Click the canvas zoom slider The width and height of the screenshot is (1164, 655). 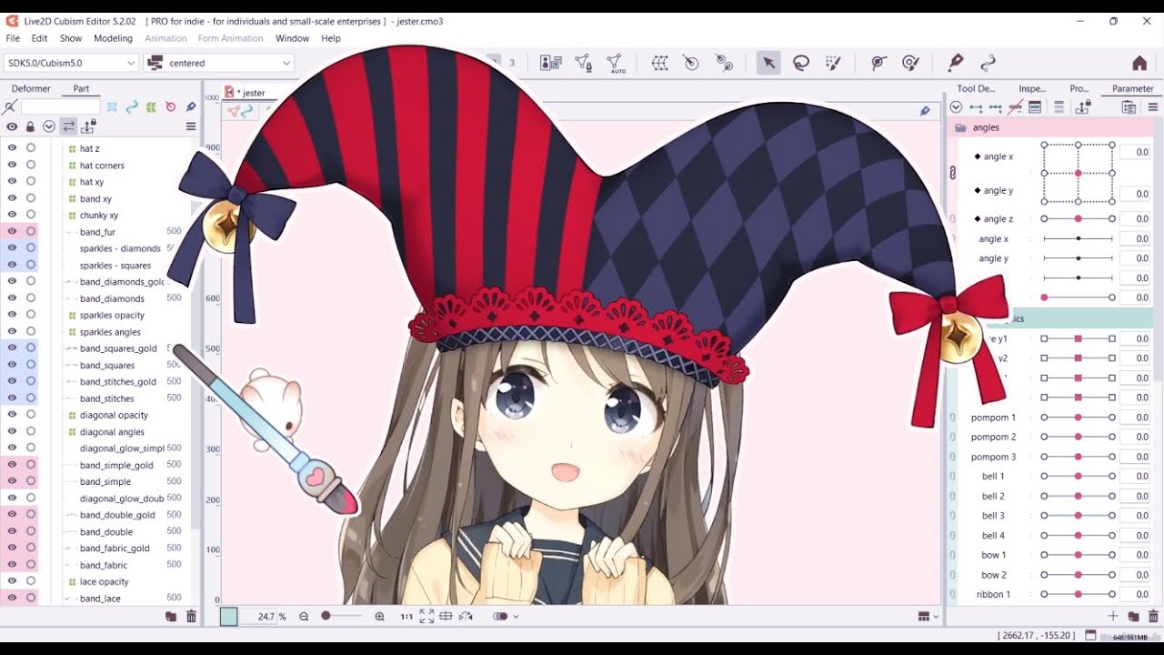pyautogui.click(x=342, y=617)
